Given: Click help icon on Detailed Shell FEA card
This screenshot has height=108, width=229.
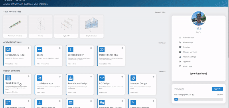Looking at the screenshot, I should click(x=122, y=48).
